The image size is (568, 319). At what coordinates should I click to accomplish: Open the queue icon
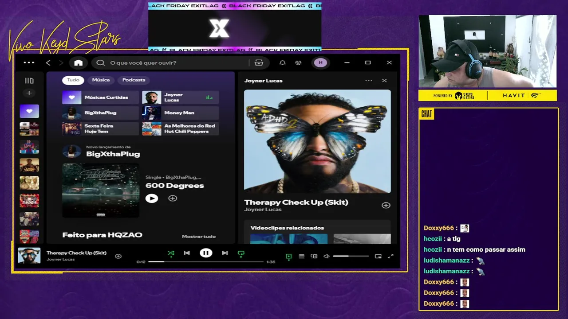click(x=301, y=256)
